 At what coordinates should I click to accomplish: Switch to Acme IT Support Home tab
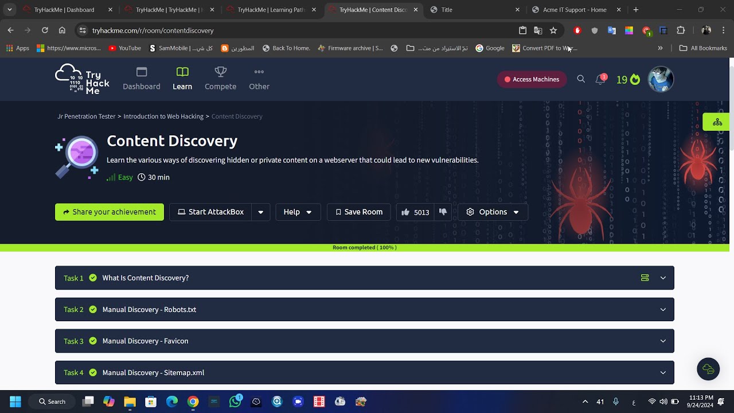pyautogui.click(x=576, y=10)
